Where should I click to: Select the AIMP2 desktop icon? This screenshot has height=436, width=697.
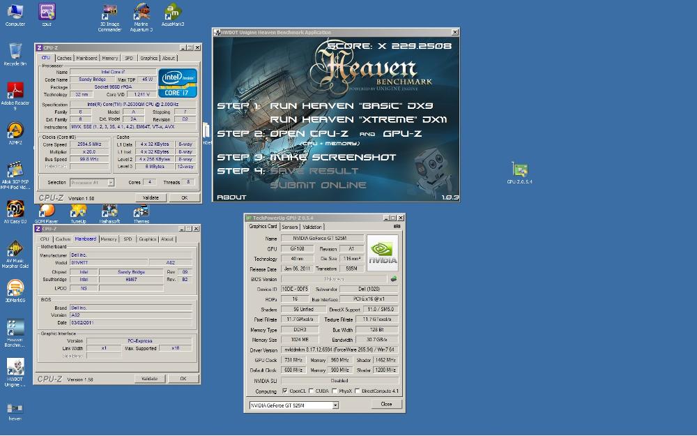15,133
